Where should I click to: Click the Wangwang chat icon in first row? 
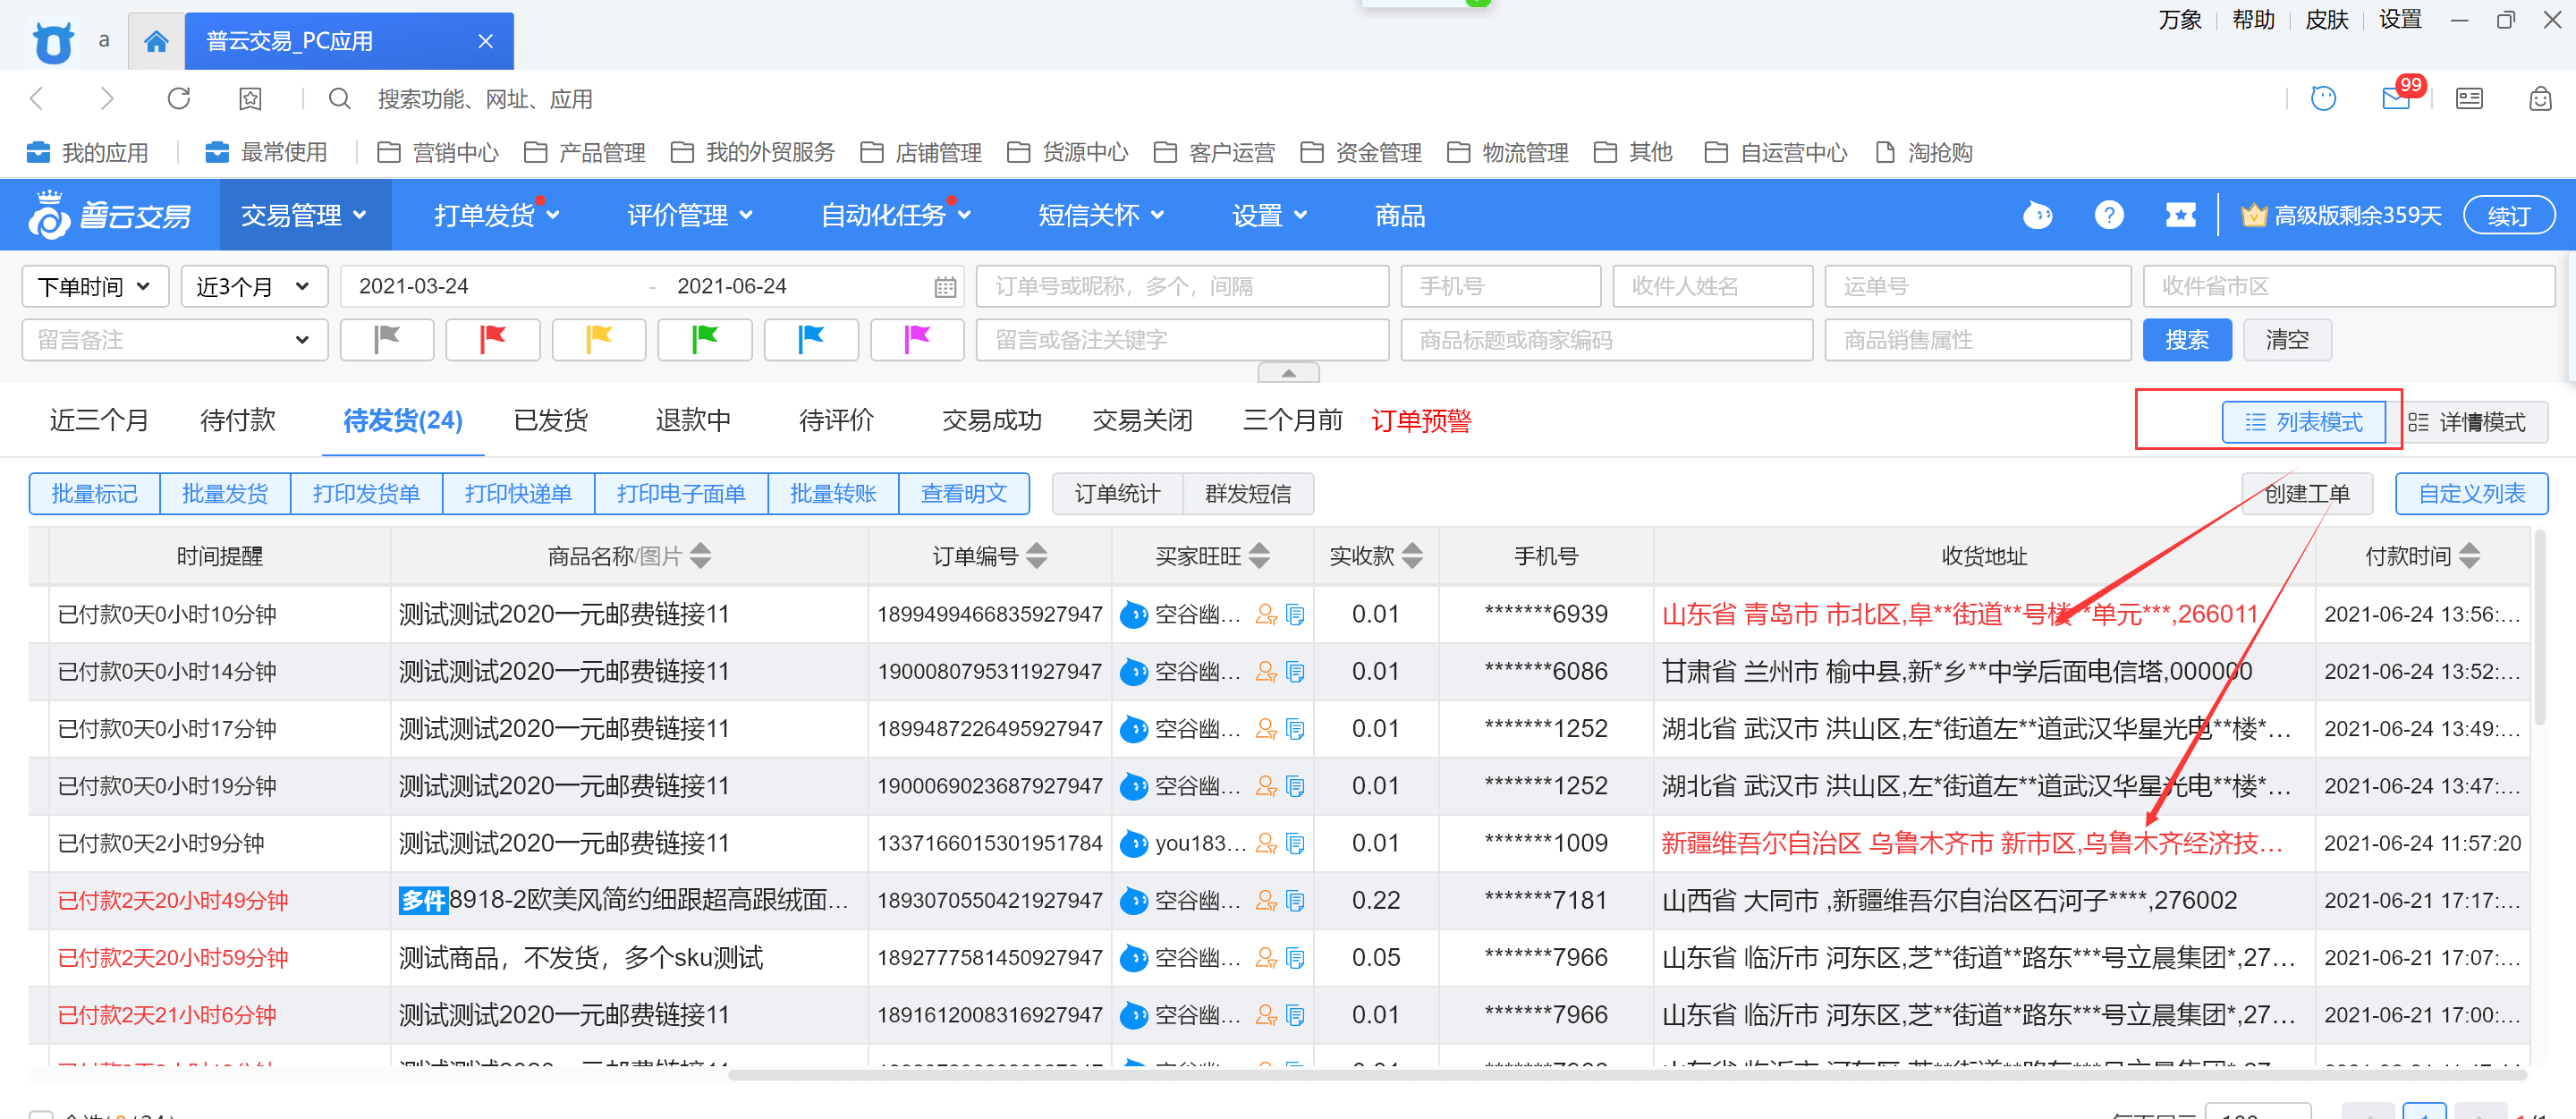click(1133, 614)
